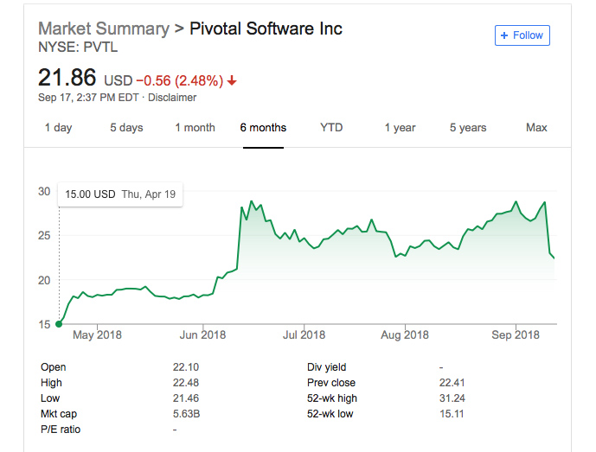Click the Sep 17, 2:37 PM EDT timestamp
596x452 pixels.
tap(88, 98)
